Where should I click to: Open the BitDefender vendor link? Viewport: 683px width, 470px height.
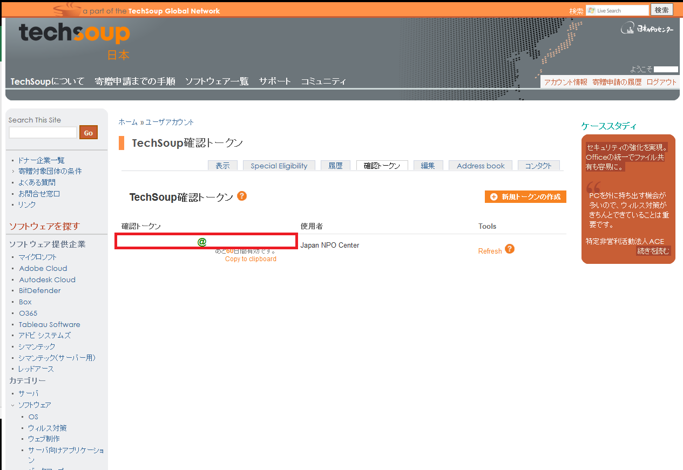(x=40, y=290)
